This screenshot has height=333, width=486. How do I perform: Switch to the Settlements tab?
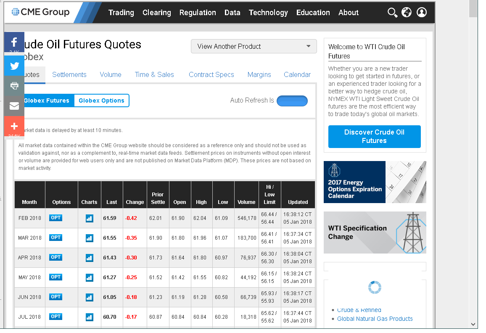point(69,75)
